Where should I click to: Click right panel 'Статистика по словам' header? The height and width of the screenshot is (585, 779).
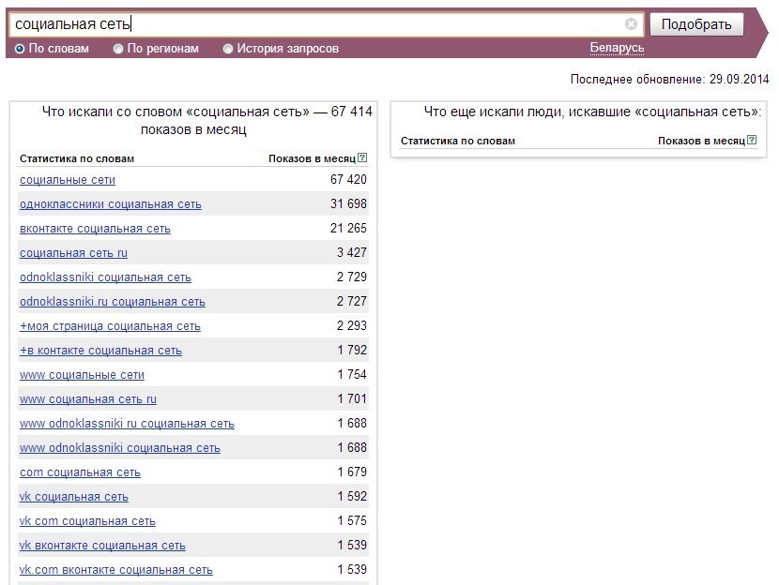point(458,141)
